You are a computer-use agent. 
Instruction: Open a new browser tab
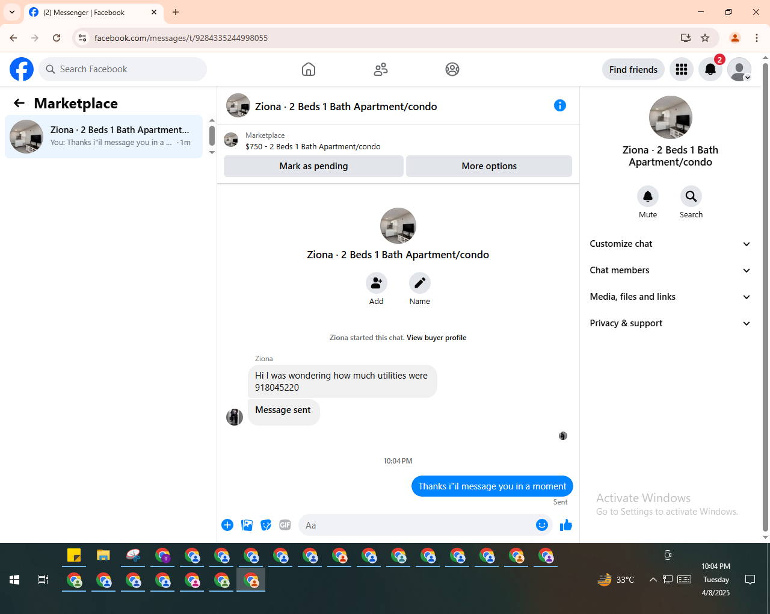coord(176,12)
